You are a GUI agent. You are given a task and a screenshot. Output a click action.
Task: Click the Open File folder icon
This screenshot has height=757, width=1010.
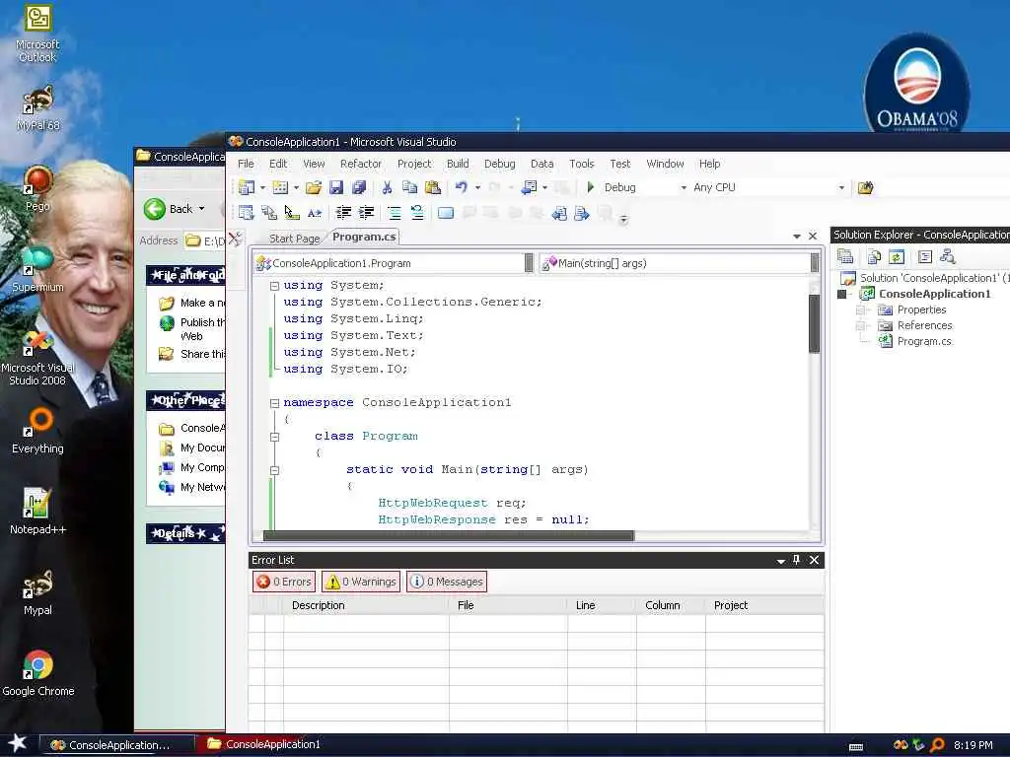[x=314, y=187]
